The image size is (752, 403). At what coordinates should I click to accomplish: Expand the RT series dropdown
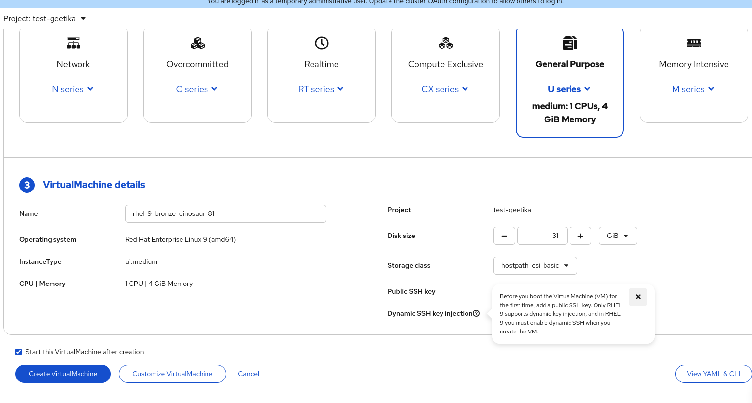coord(321,89)
